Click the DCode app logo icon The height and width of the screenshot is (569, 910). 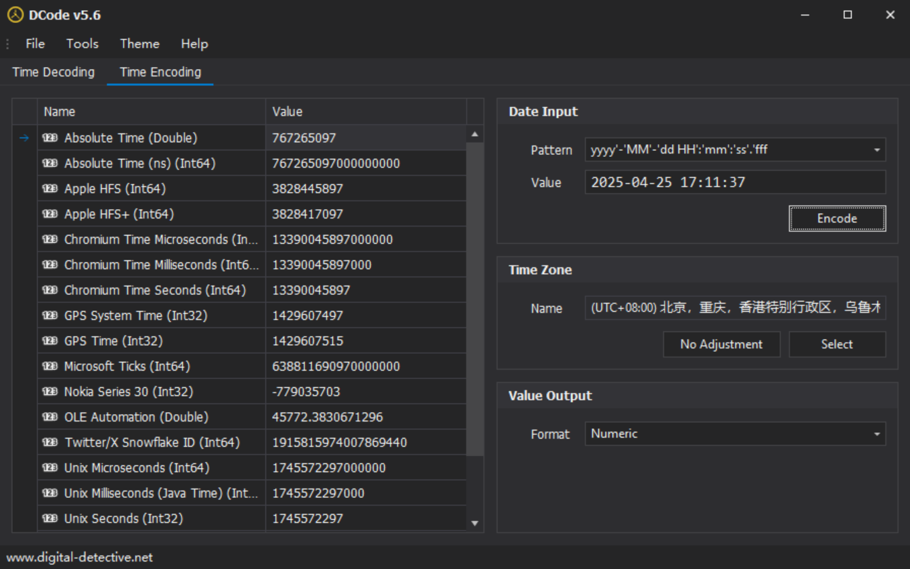pyautogui.click(x=15, y=15)
